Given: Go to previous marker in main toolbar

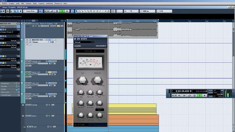Looking at the screenshot, I should pos(46,11).
